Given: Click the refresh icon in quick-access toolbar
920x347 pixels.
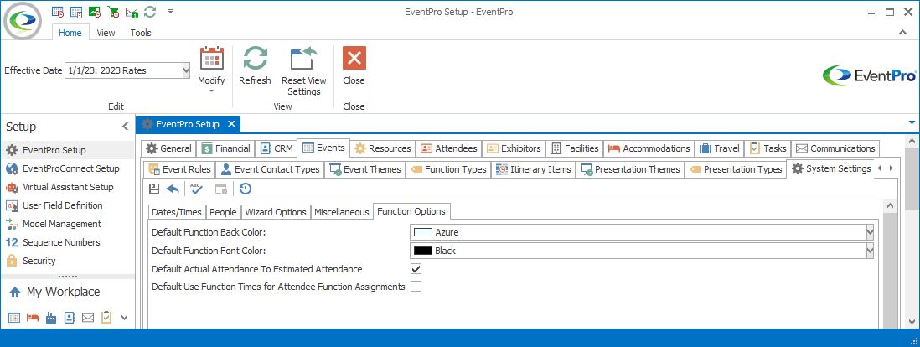Looking at the screenshot, I should pyautogui.click(x=150, y=11).
